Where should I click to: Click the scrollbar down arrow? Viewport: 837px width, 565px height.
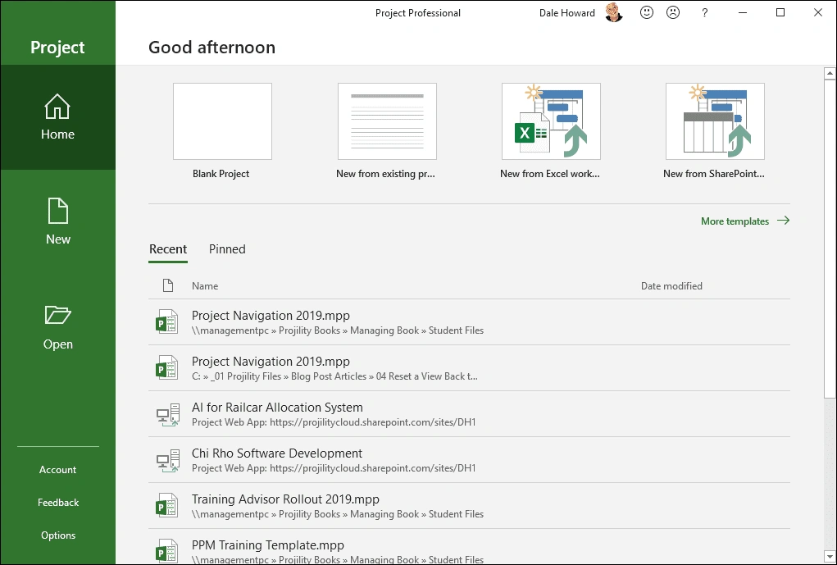(829, 556)
